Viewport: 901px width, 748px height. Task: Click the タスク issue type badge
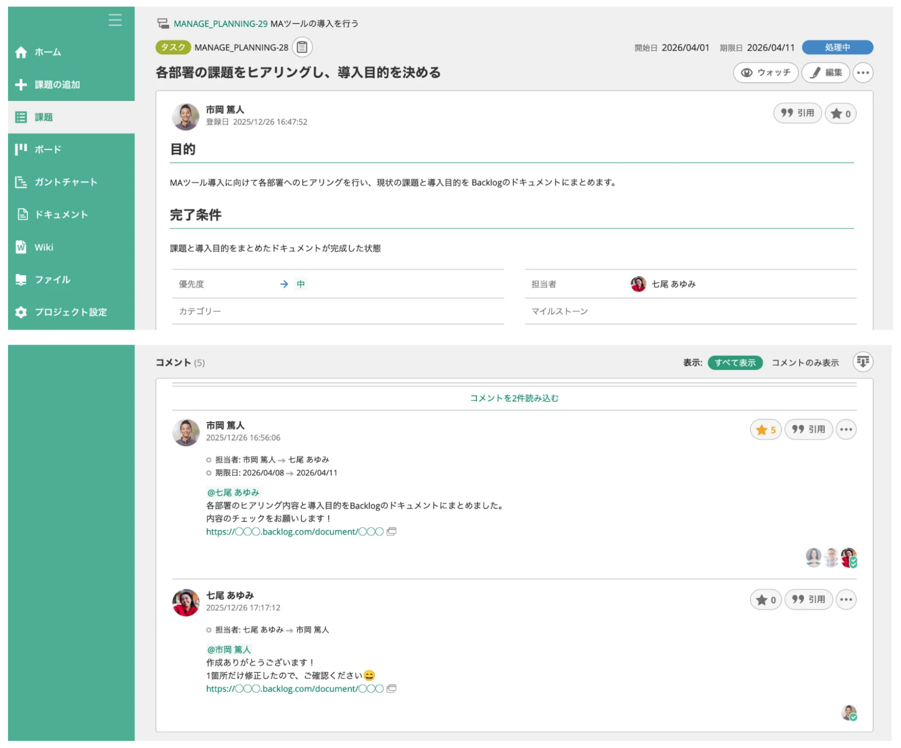[173, 47]
